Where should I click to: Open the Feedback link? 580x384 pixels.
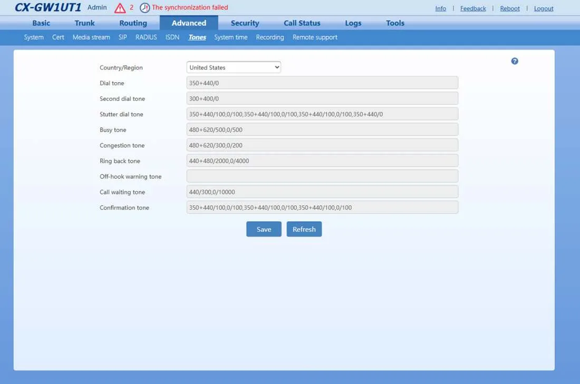473,8
